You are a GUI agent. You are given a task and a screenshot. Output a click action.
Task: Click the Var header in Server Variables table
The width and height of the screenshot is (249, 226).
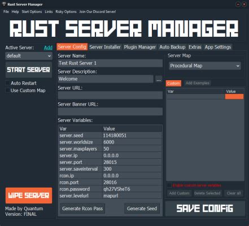point(80,129)
